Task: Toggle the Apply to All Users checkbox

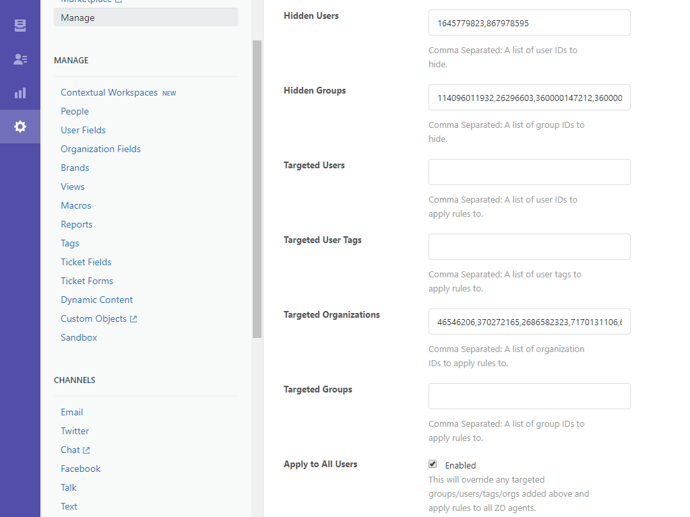Action: tap(433, 464)
